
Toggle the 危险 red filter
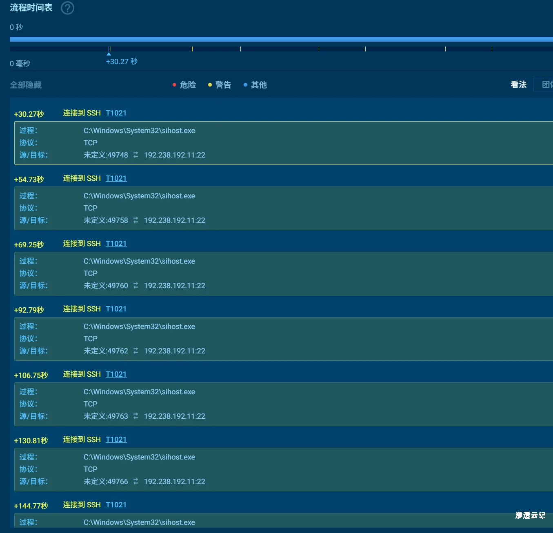pyautogui.click(x=184, y=85)
